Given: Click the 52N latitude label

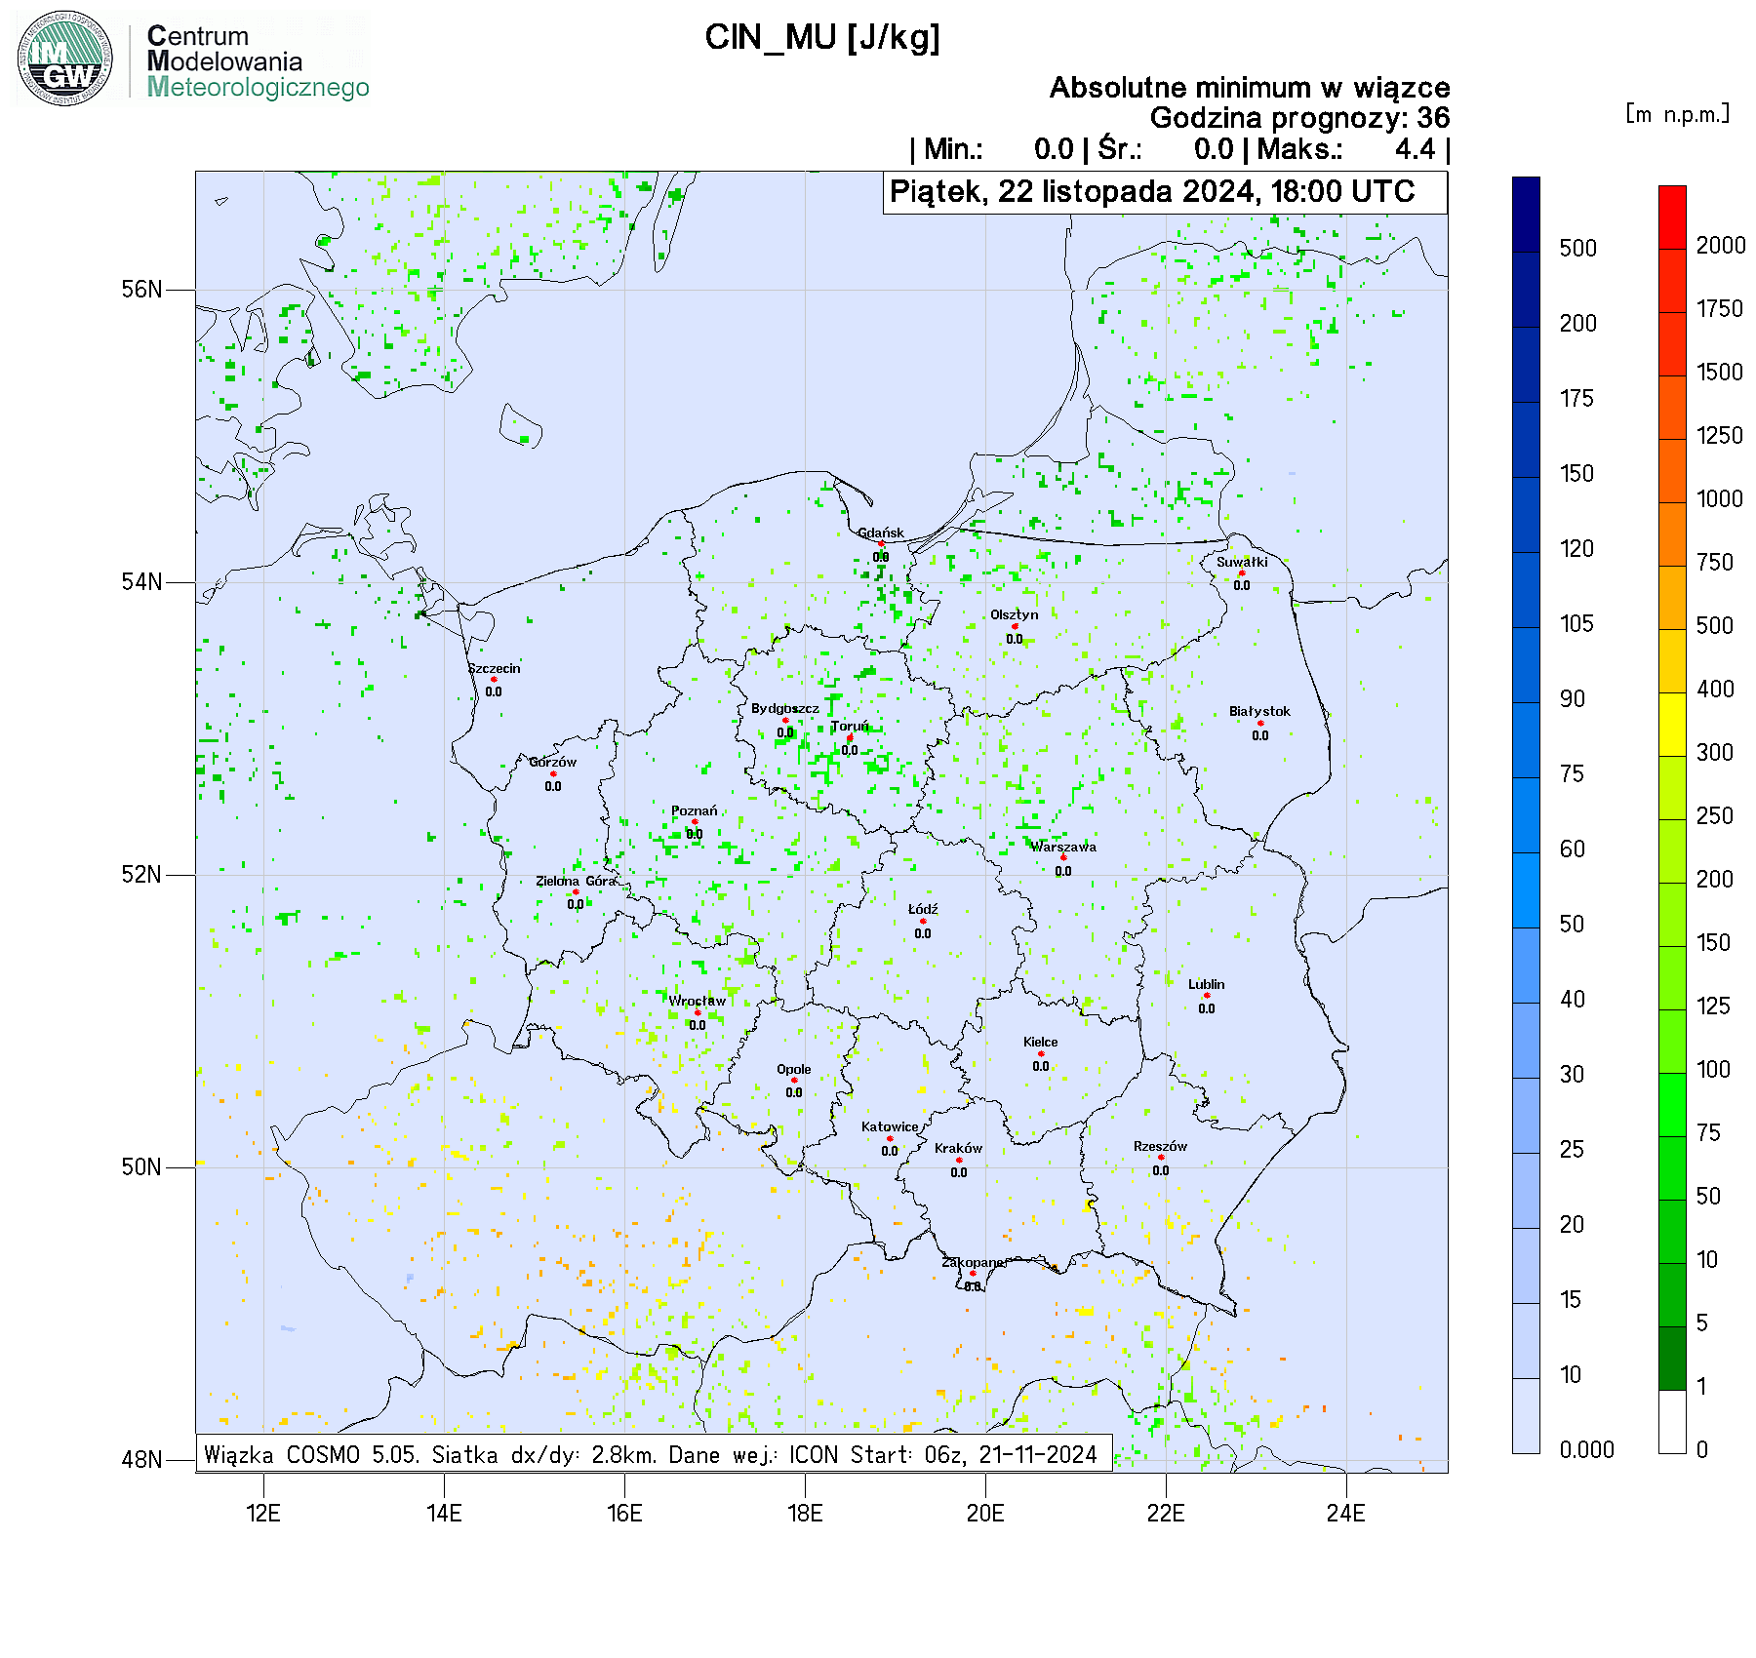Looking at the screenshot, I should coord(141,875).
